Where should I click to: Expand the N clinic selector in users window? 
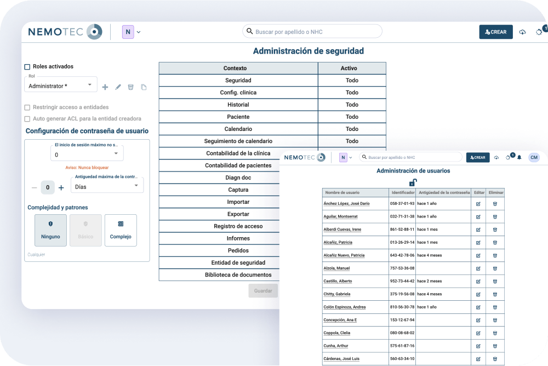coord(346,157)
